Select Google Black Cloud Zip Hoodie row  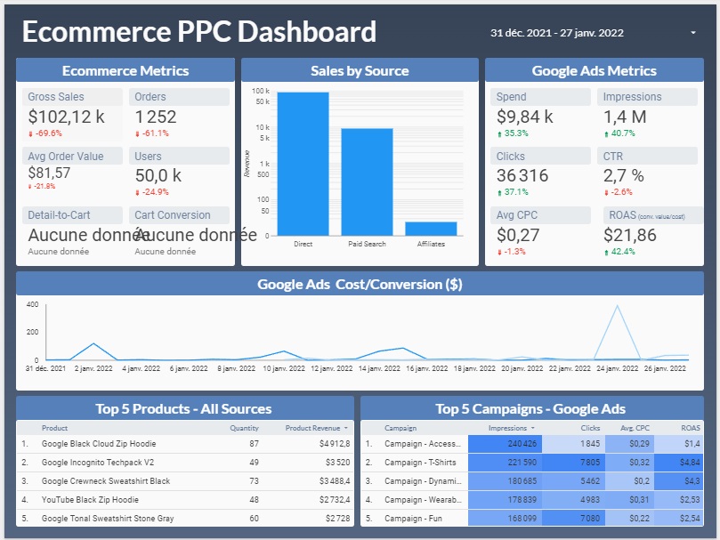(185, 444)
